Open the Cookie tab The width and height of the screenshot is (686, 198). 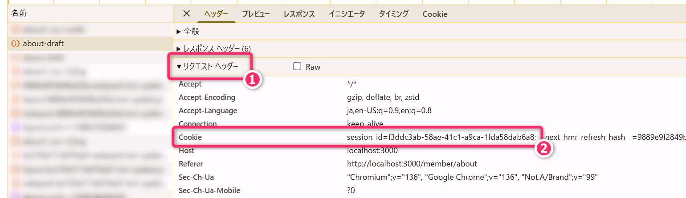click(x=435, y=14)
